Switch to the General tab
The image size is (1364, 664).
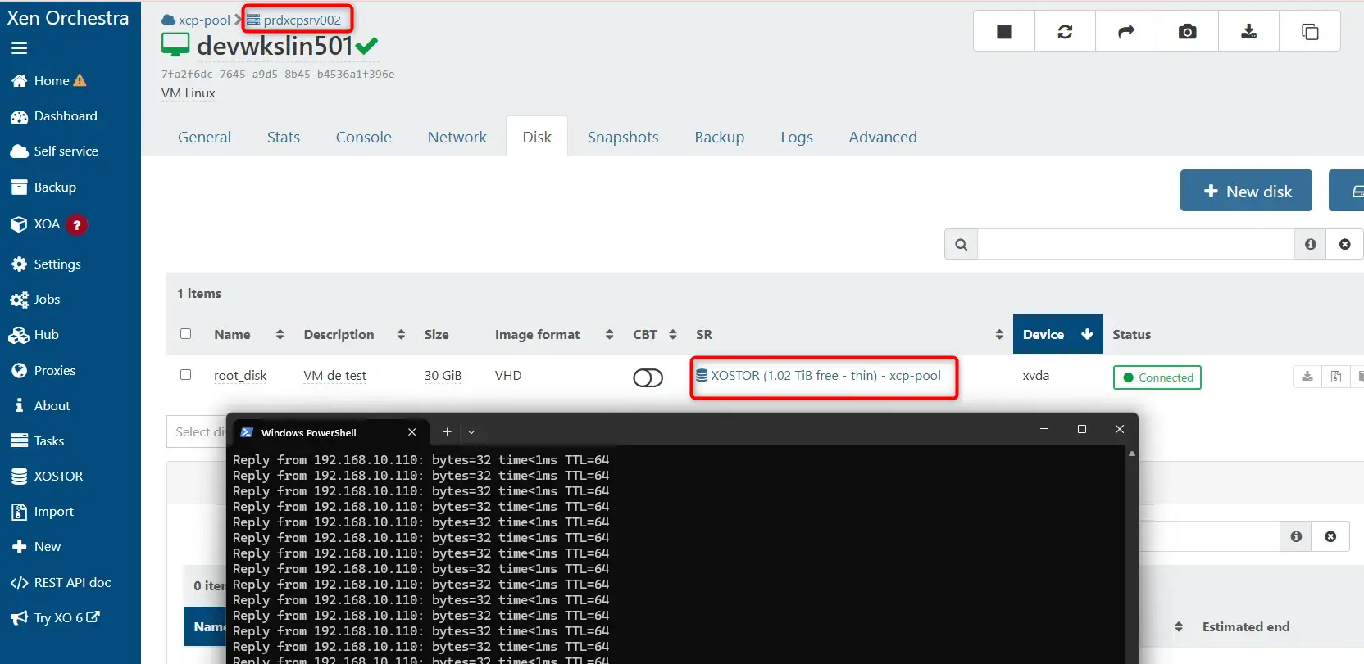tap(204, 138)
